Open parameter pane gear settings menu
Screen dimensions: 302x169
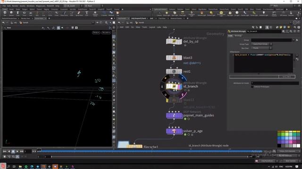[x=283, y=31]
